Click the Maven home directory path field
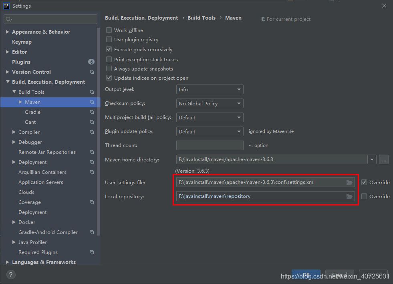Screen dimensions: 393x284 tap(272, 159)
